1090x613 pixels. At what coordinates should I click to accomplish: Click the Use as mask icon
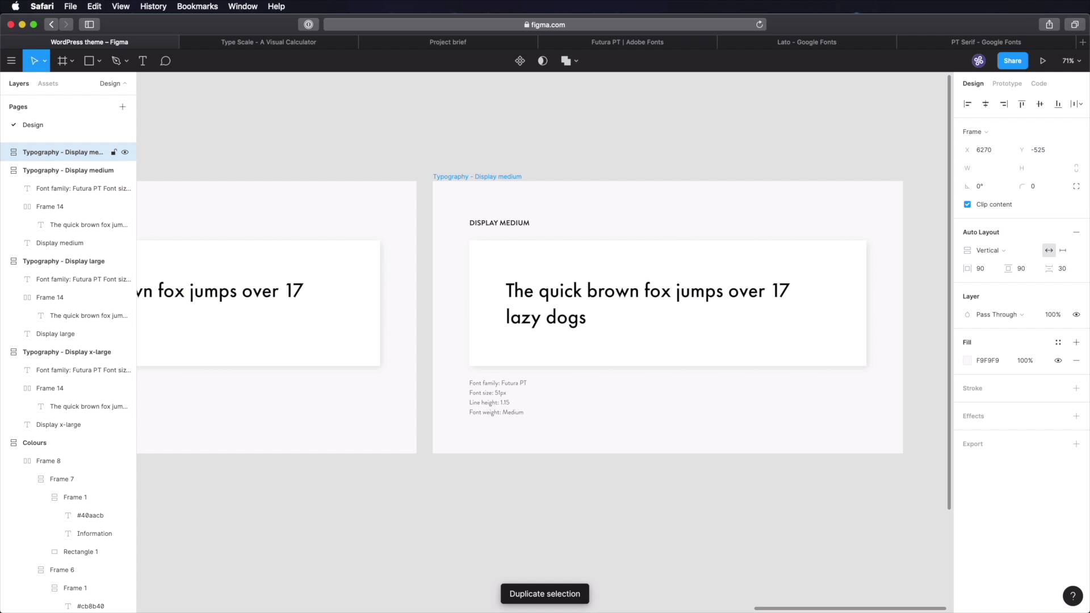[543, 61]
